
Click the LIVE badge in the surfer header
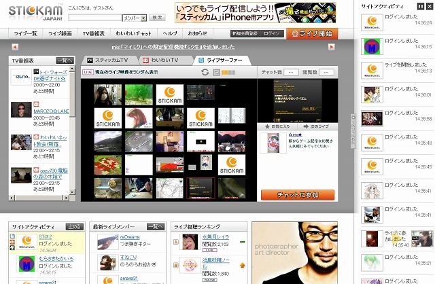coord(88,72)
